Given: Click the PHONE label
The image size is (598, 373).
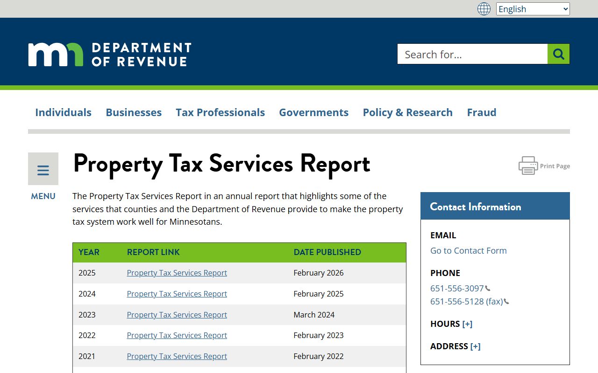Looking at the screenshot, I should tap(445, 273).
